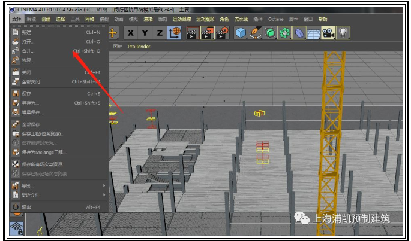Open the 动画 (Animate) menu
Image resolution: width=411 pixels, height=241 pixels.
(119, 19)
